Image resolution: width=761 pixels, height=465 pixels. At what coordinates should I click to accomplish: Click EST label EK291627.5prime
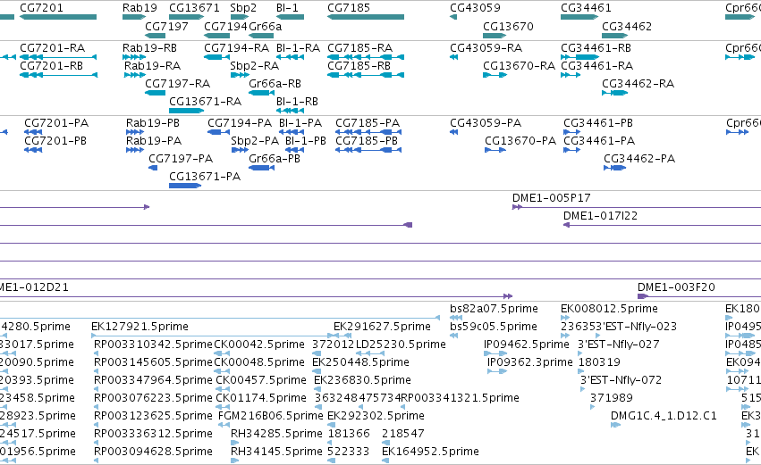click(382, 327)
